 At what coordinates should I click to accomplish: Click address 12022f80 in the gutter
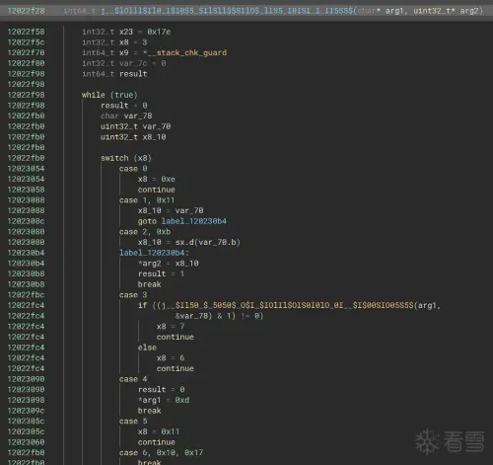click(x=26, y=63)
